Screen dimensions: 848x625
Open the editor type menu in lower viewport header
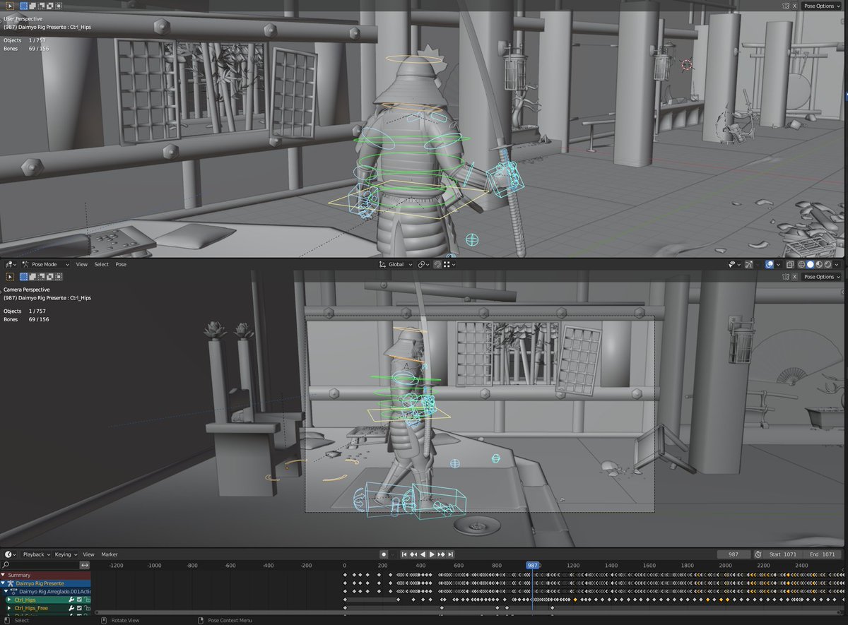tap(11, 264)
